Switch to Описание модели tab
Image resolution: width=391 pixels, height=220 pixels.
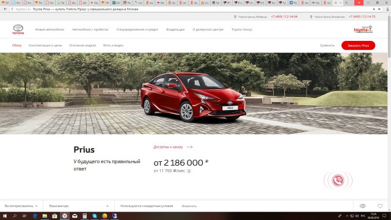coord(82,45)
